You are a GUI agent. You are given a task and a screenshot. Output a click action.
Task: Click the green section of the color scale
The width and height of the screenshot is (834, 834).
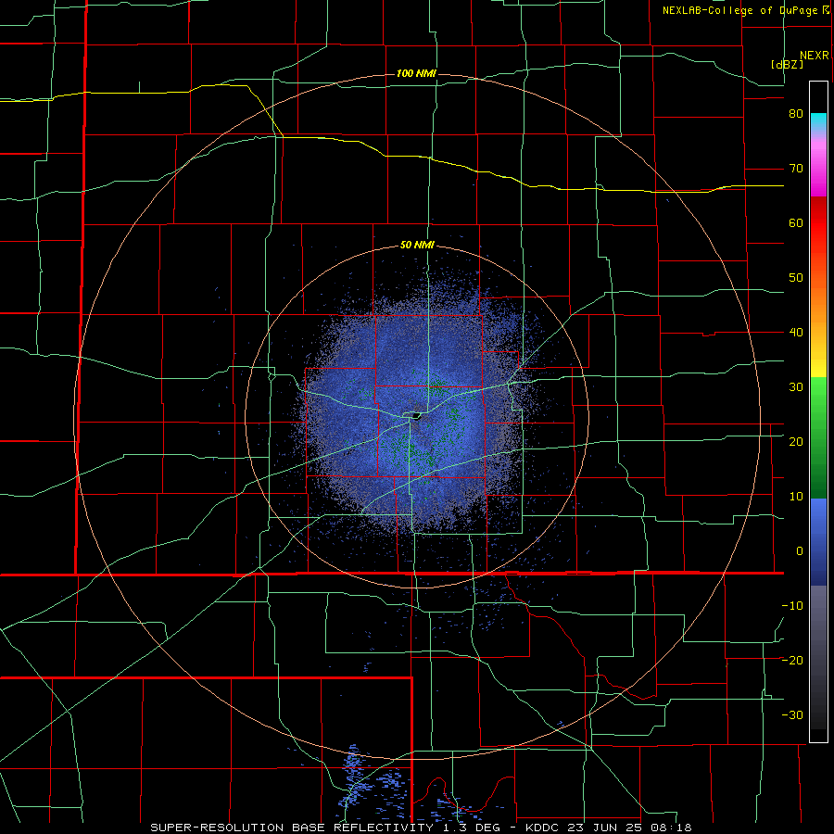click(x=818, y=437)
